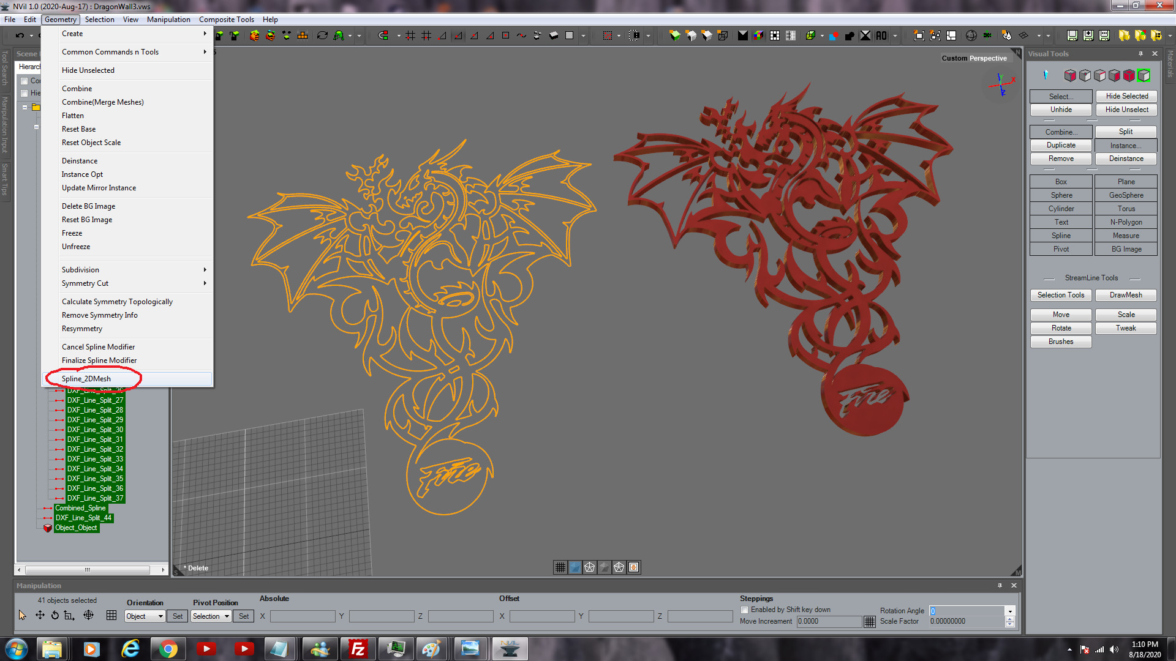Select the Move manipulator icon in Manipulation panel
This screenshot has height=661, width=1176.
tap(40, 615)
